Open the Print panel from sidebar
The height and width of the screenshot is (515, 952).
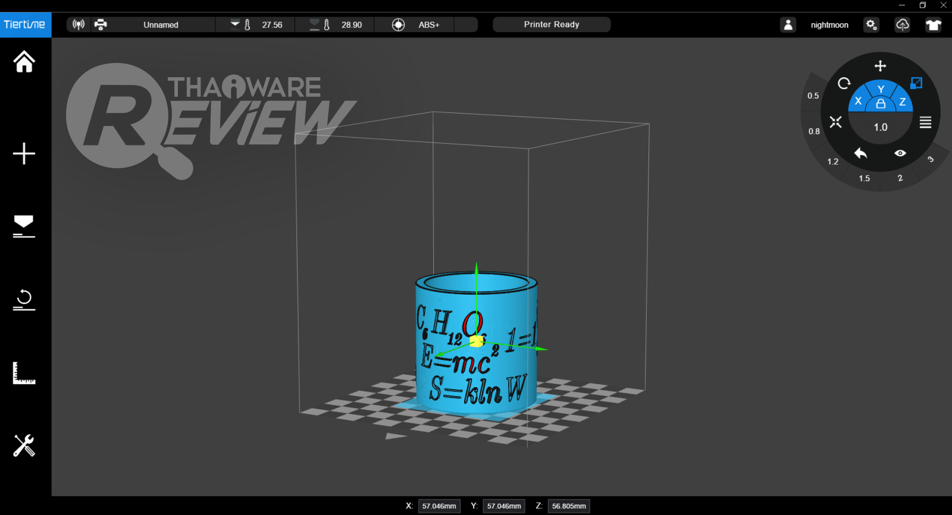pyautogui.click(x=24, y=226)
